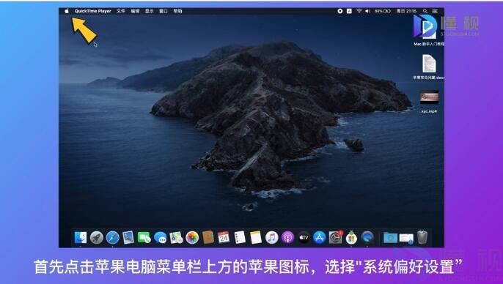Open FaceTime from the Dock

(144, 238)
